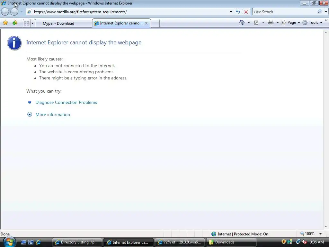Click the Done status bar text
This screenshot has width=329, height=247.
(x=5, y=234)
